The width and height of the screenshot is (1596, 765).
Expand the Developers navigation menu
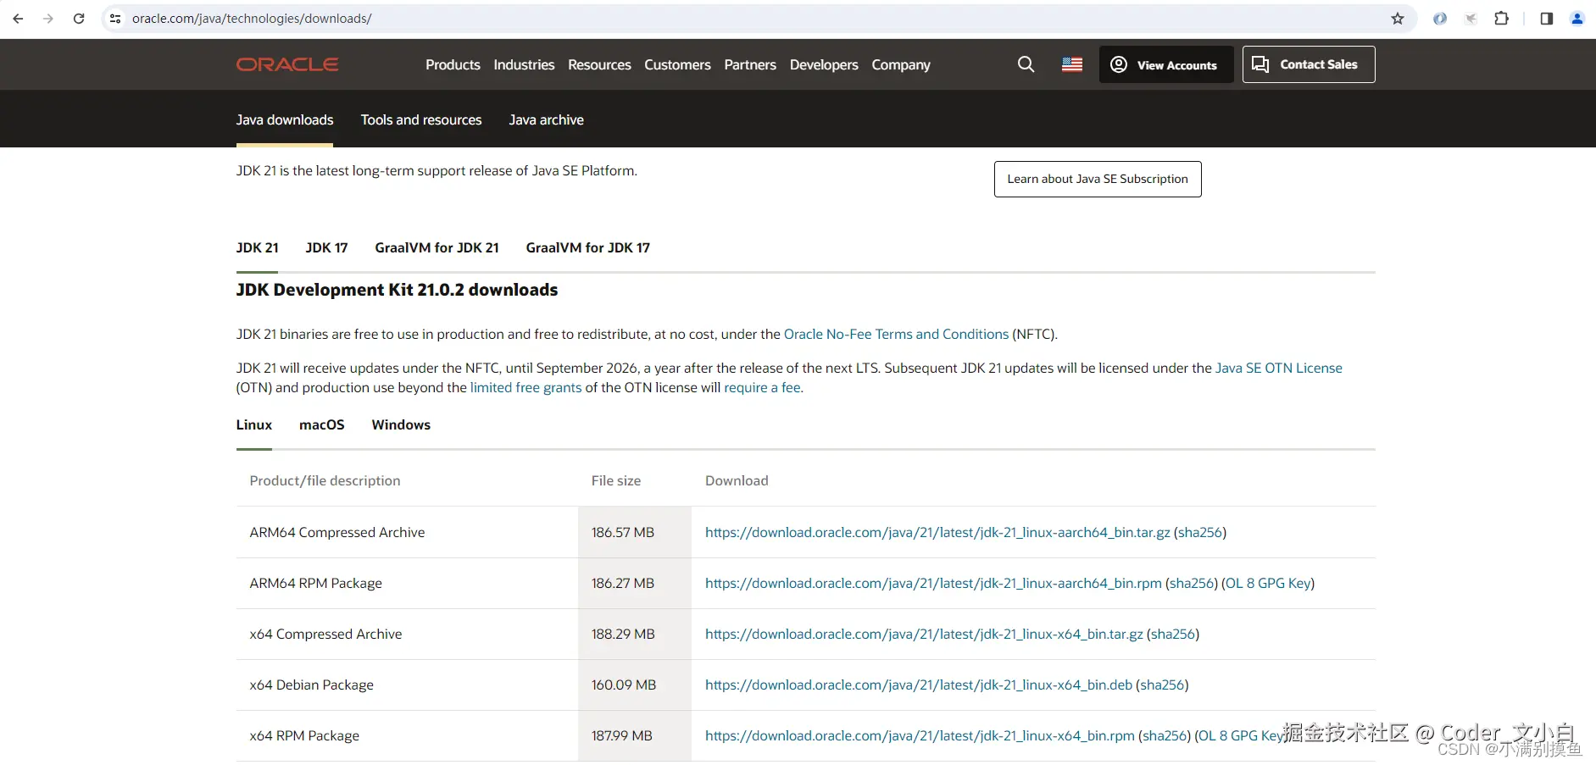pos(824,65)
